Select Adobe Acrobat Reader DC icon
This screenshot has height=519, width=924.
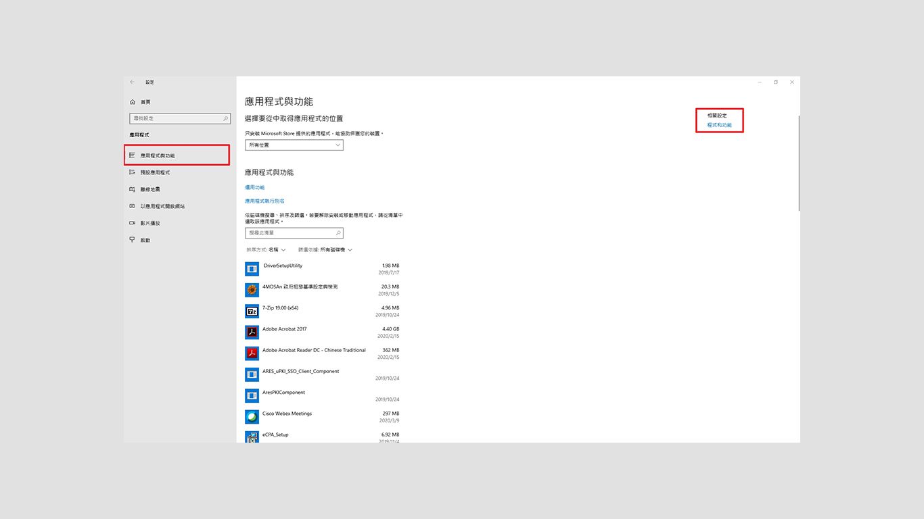[252, 353]
